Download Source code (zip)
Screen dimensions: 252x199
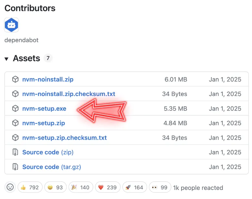point(48,152)
